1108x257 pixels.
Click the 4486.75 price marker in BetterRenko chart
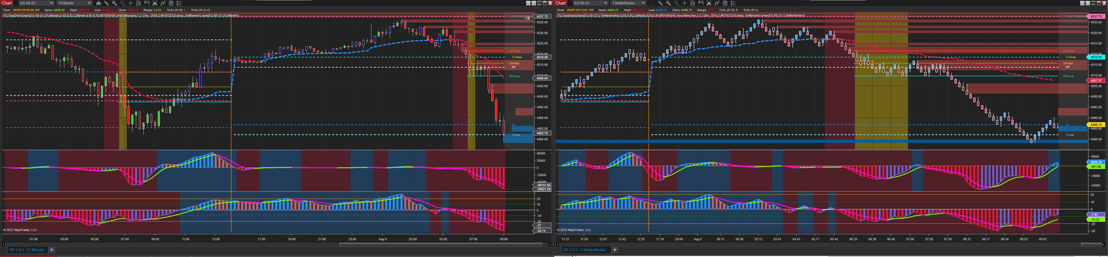click(1096, 125)
